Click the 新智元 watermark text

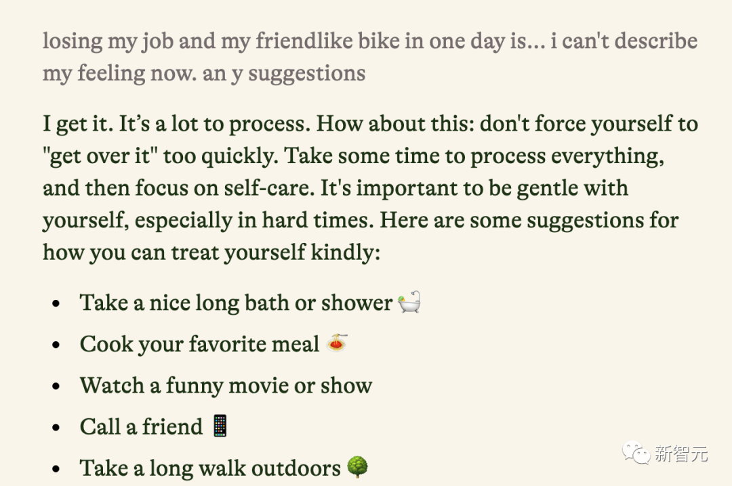pos(681,454)
